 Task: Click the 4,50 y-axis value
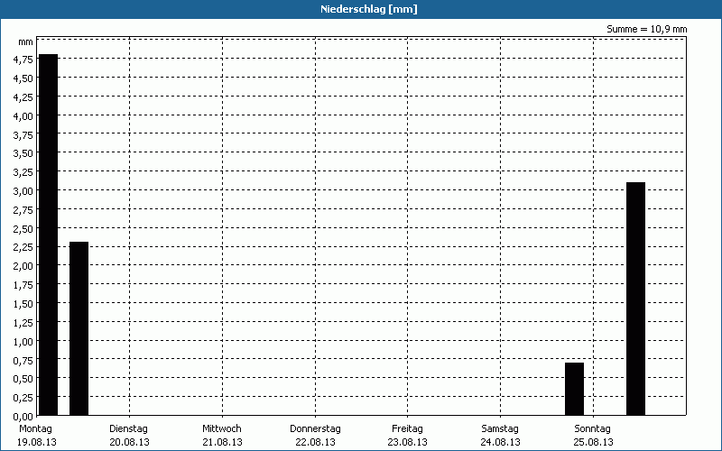[x=23, y=78]
